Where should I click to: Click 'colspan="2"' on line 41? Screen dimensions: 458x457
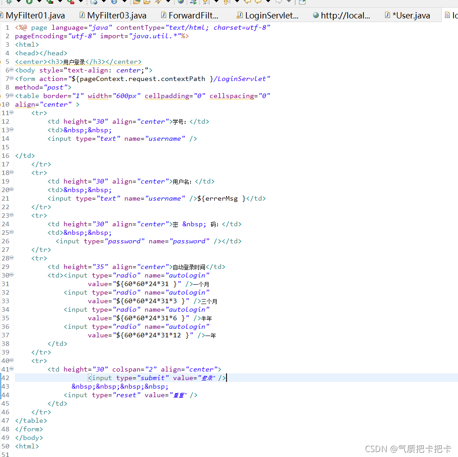coord(134,369)
